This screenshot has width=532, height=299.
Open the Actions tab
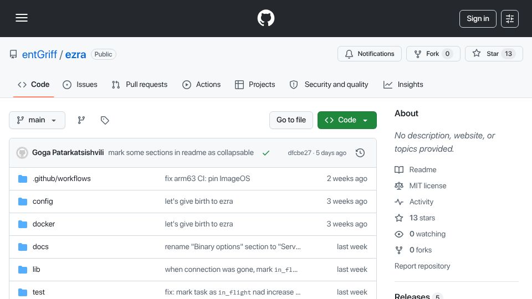pyautogui.click(x=202, y=84)
